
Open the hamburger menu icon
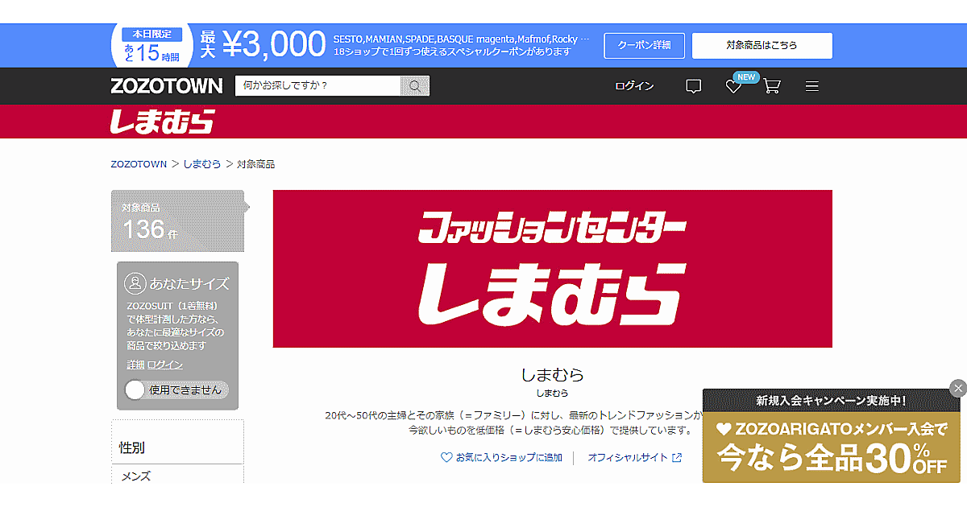point(811,86)
